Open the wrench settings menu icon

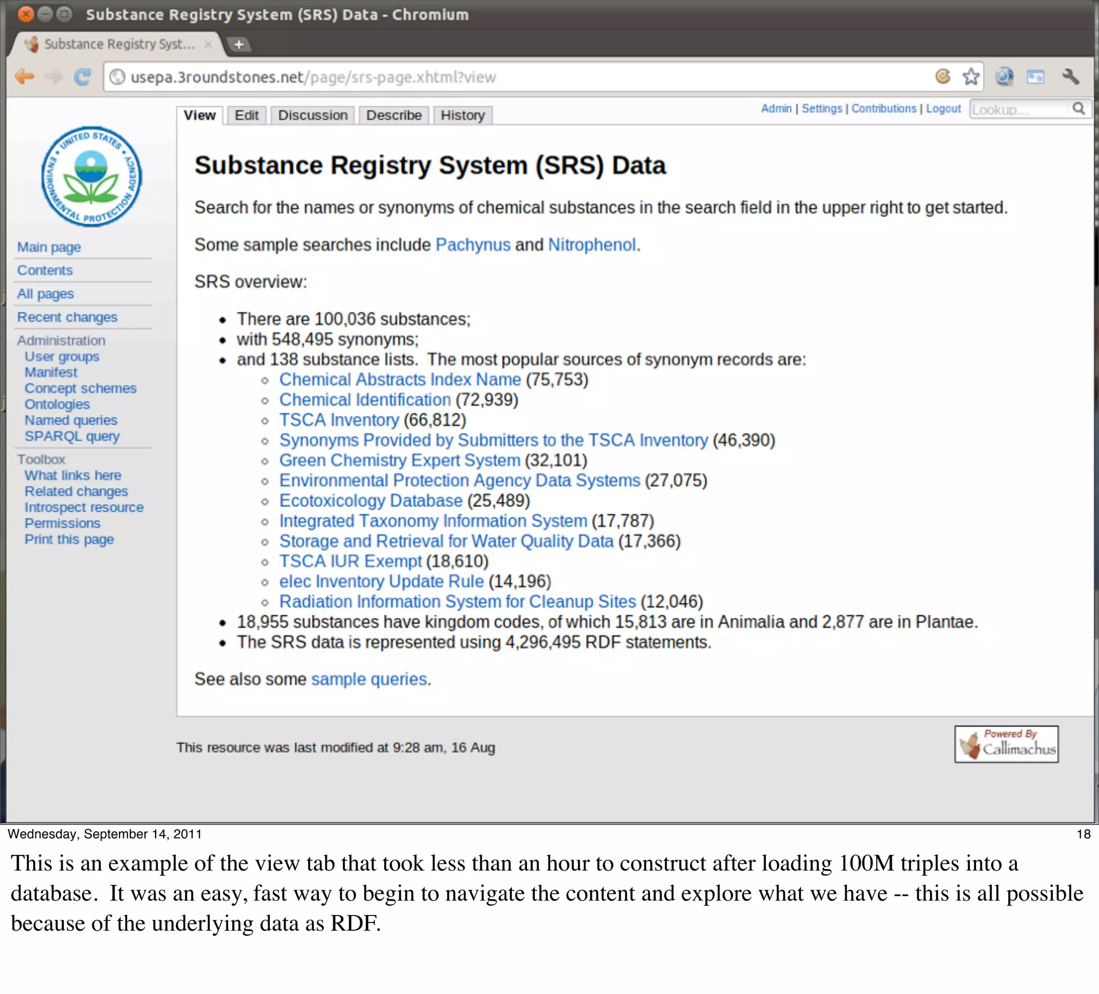(1070, 77)
